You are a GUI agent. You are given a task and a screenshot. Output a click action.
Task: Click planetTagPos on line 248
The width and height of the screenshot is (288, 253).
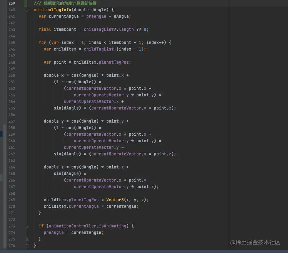coord(114,62)
